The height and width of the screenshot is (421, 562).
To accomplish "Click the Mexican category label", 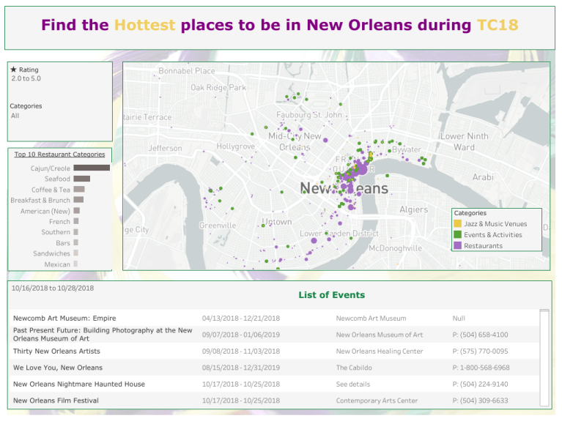I will tap(57, 264).
